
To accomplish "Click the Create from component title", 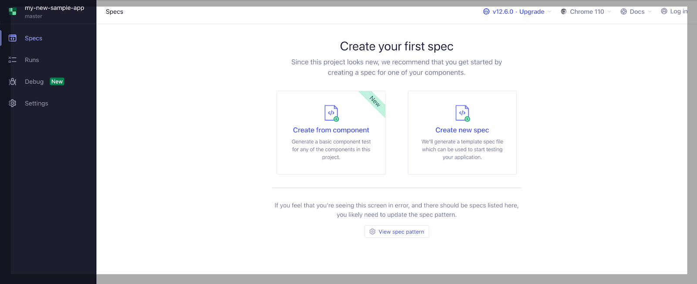I will tap(331, 130).
